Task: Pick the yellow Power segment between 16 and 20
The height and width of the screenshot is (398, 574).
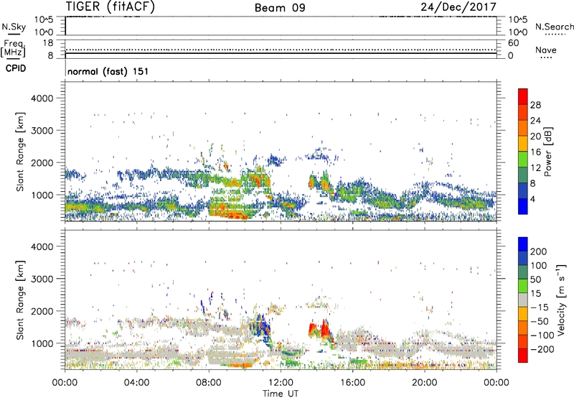Action: [x=523, y=144]
